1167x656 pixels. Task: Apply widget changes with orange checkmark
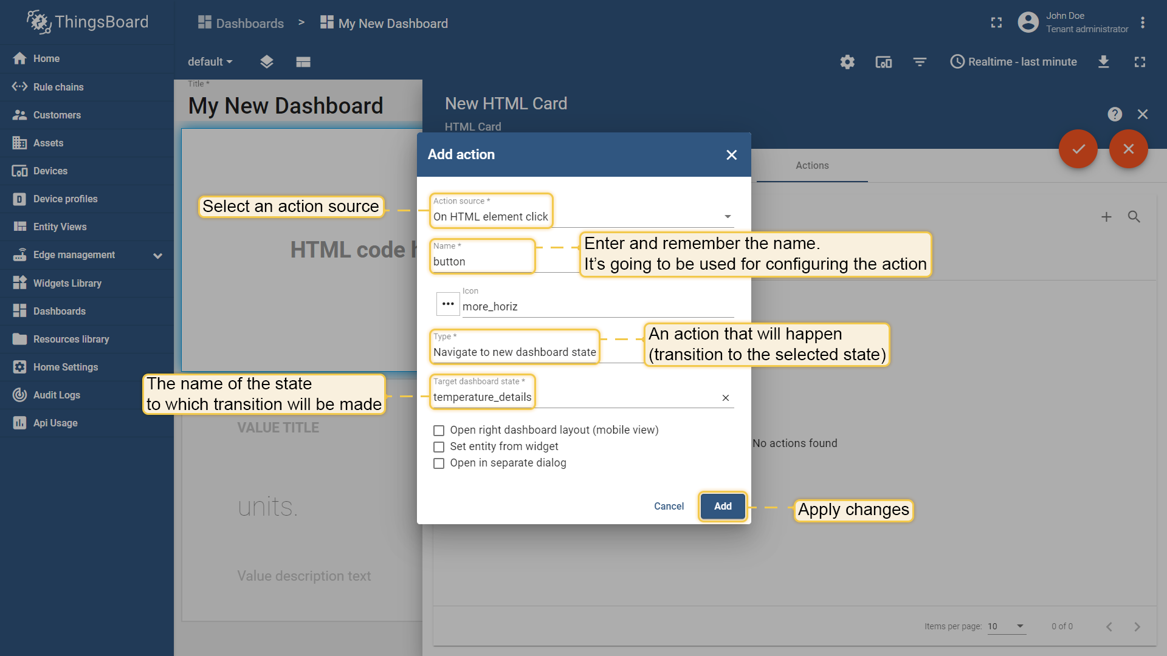[1078, 149]
